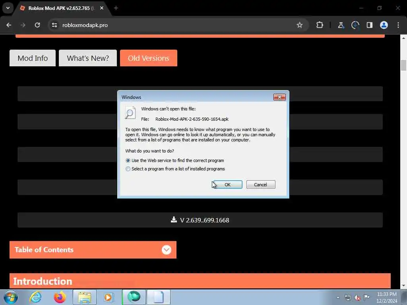Switch to the Mod Info tab
This screenshot has height=305, width=407.
tap(33, 58)
